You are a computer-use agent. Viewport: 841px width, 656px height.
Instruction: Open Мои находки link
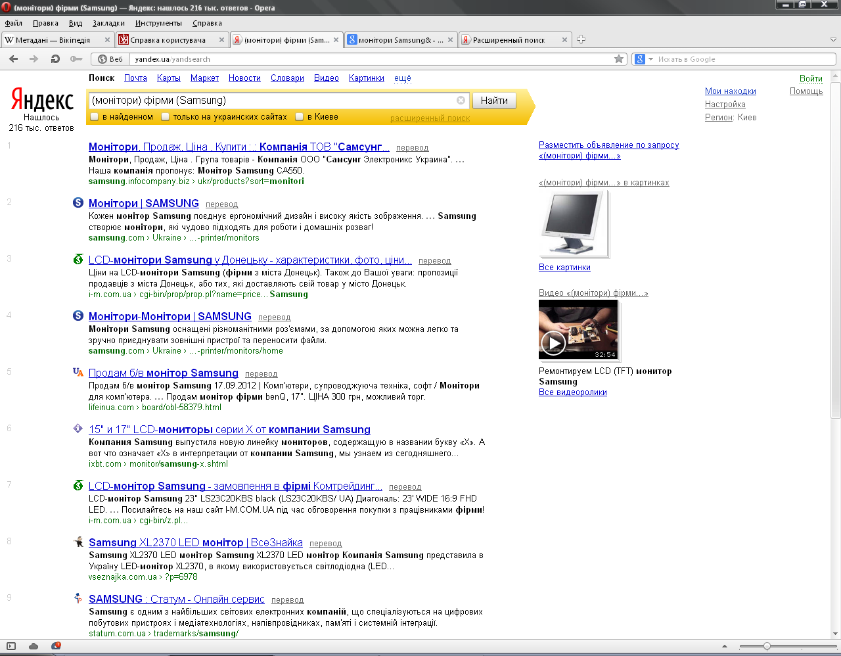(731, 91)
